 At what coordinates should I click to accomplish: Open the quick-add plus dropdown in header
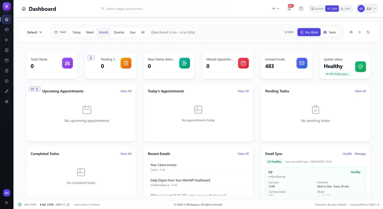275,9
